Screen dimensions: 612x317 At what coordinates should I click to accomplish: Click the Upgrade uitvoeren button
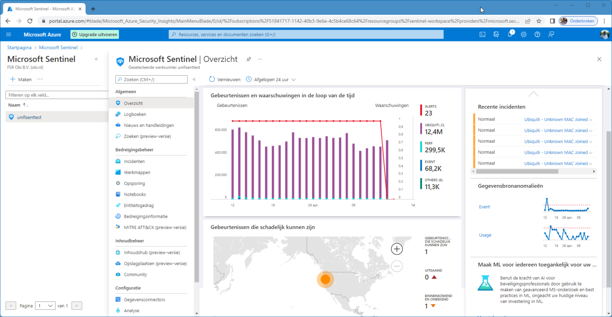pos(94,34)
